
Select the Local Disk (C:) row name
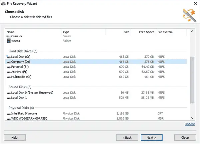21,57
